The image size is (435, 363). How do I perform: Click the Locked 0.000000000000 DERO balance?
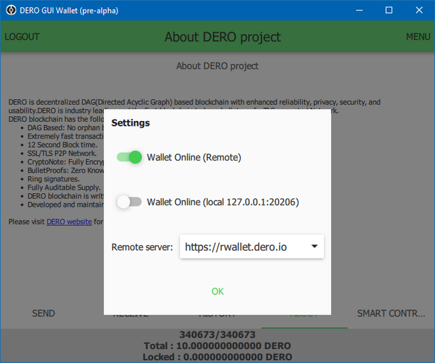pos(217,357)
